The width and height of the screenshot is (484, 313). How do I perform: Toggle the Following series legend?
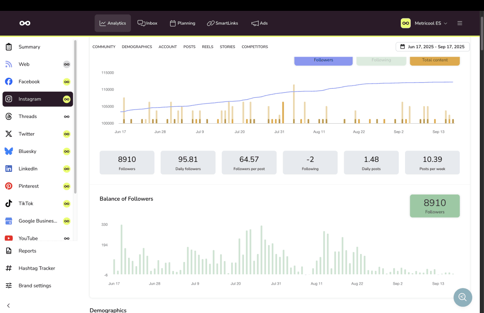381,60
